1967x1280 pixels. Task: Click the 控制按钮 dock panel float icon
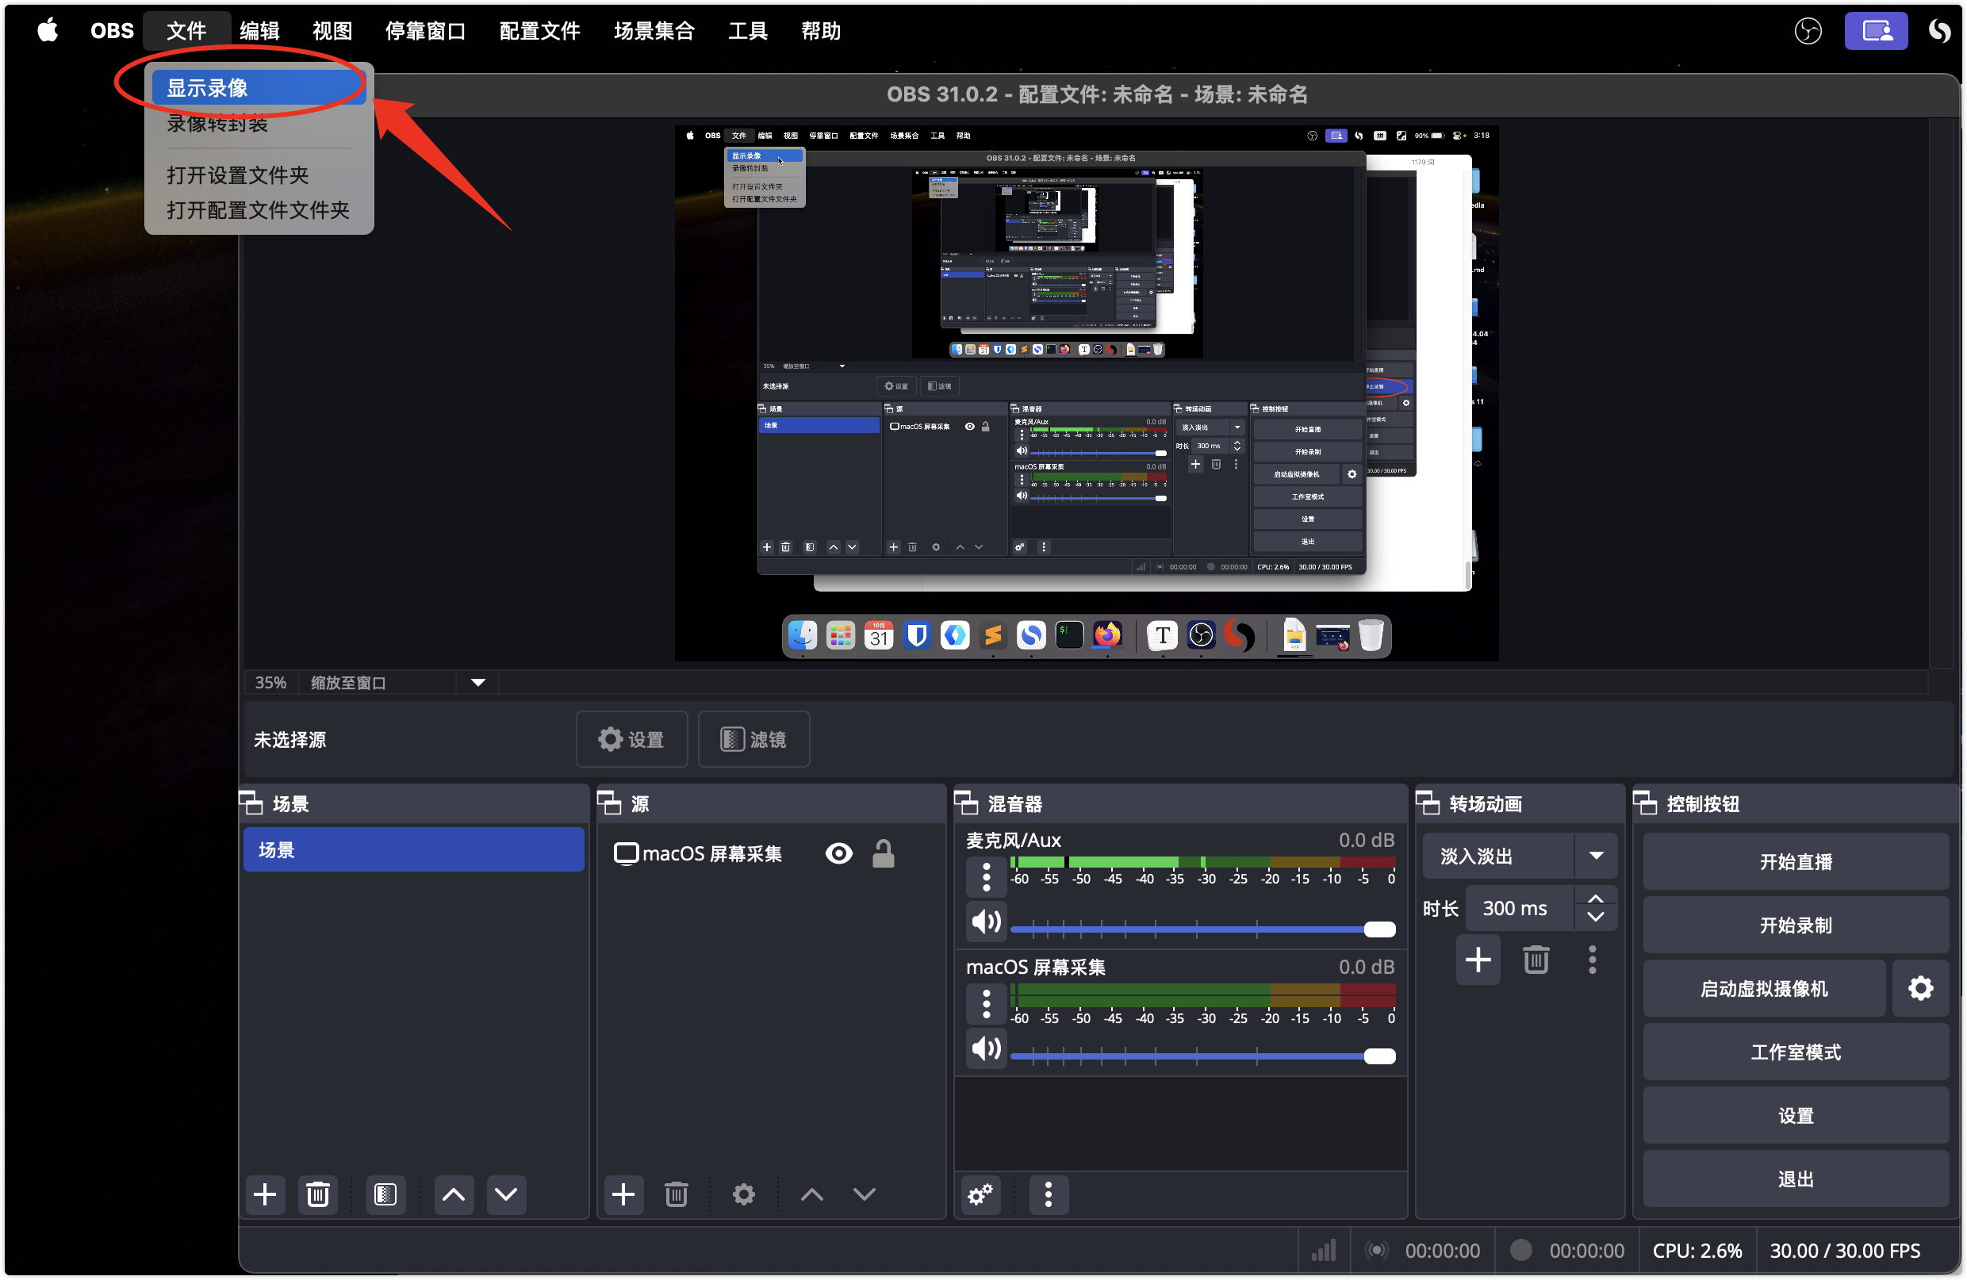click(1646, 803)
